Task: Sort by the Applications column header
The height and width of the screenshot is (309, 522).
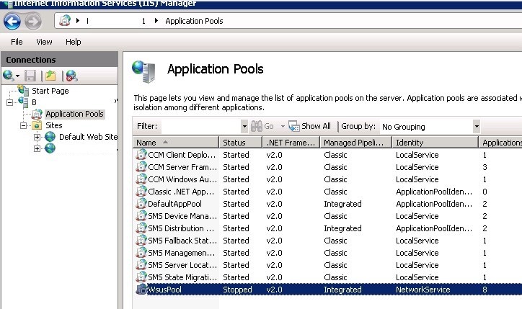Action: coord(500,143)
